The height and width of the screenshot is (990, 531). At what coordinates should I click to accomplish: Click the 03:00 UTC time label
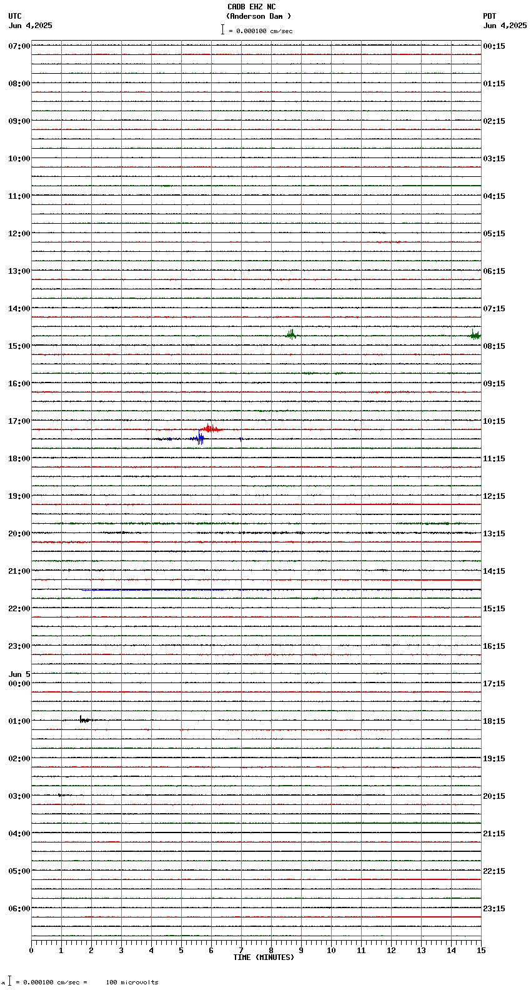19,796
